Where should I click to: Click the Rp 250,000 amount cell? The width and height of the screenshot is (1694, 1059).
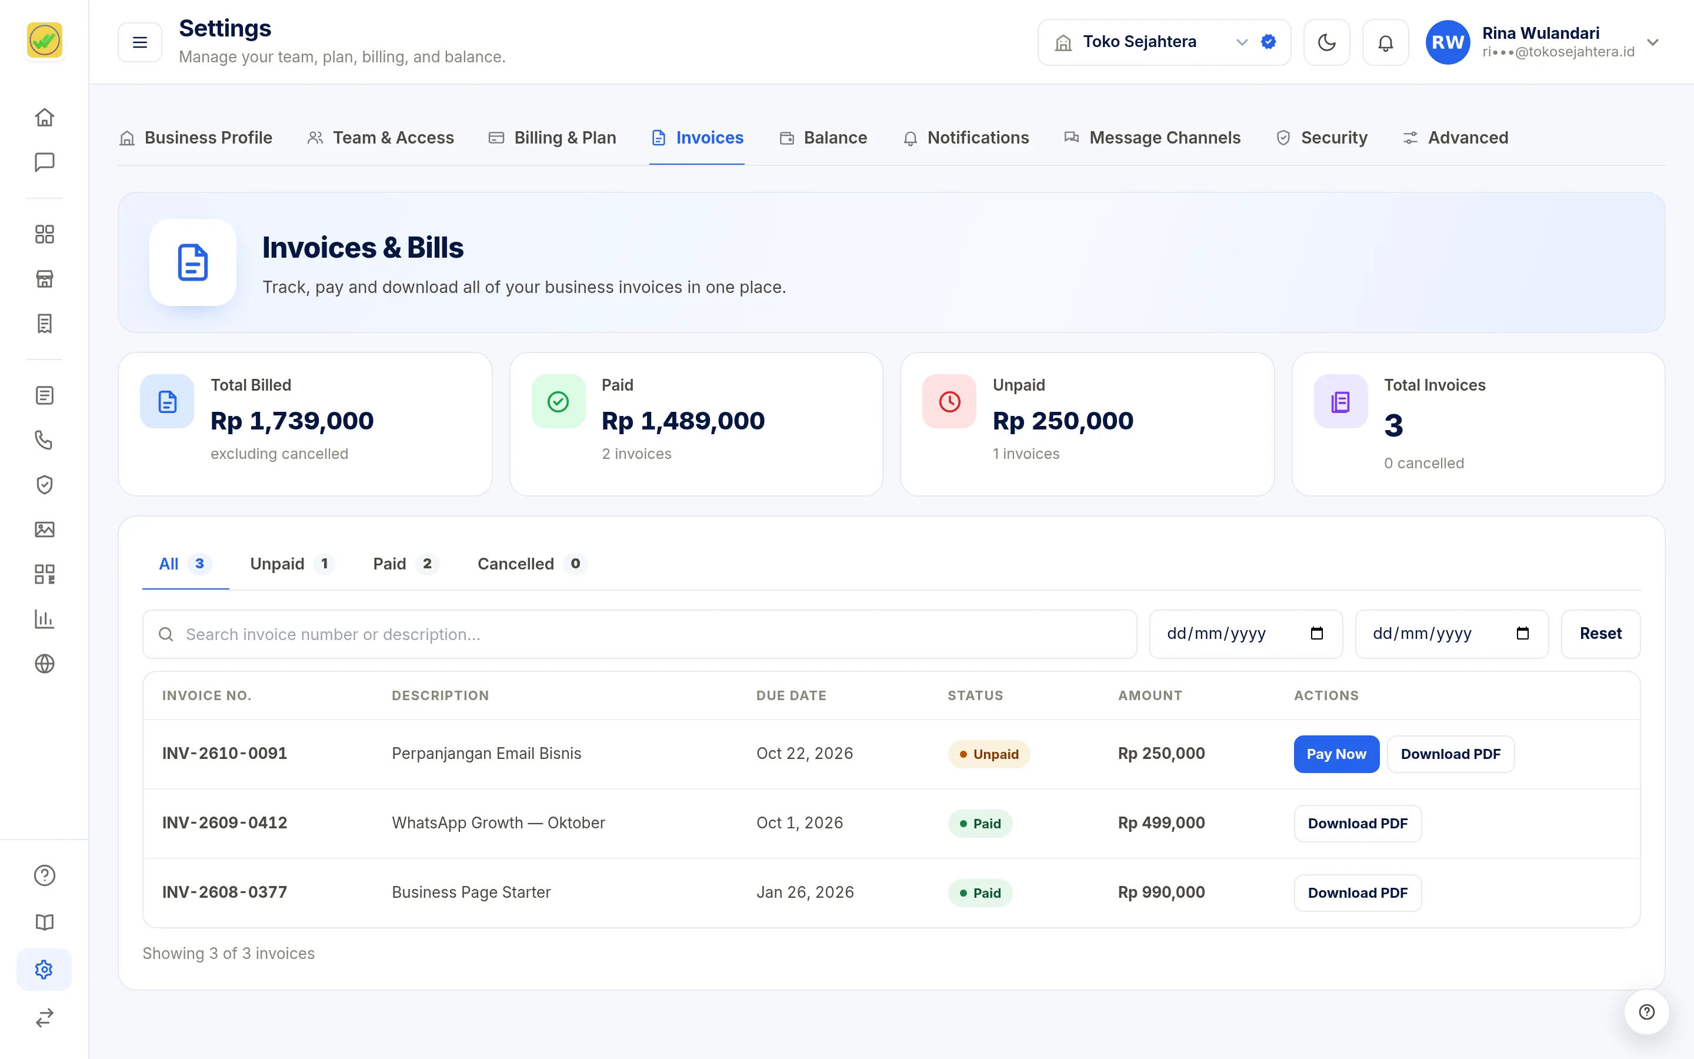[x=1161, y=754]
